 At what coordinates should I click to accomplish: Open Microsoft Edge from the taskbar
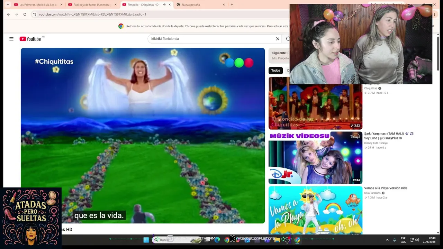pos(217,240)
